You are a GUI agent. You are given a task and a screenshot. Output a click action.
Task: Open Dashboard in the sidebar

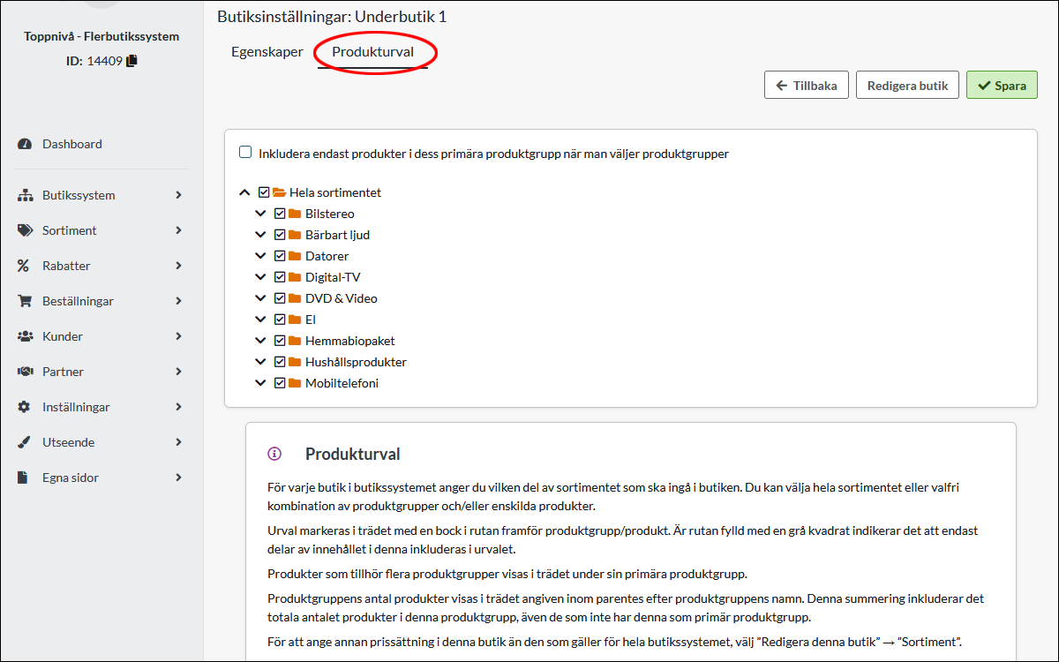[x=102, y=144]
